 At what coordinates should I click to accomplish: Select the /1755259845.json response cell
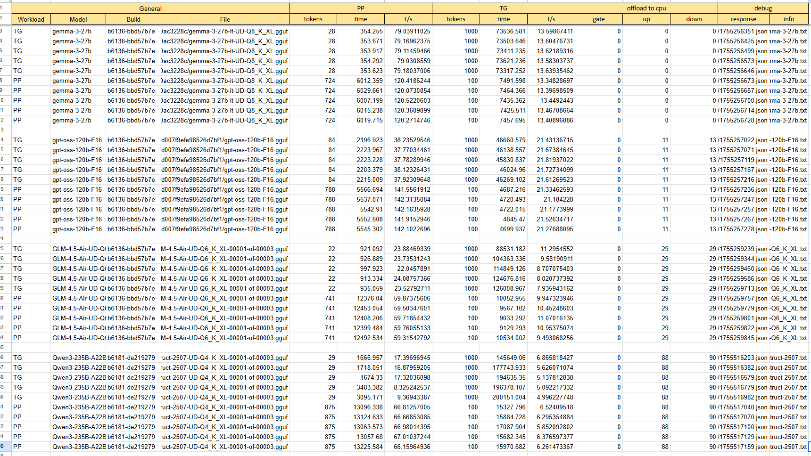click(744, 338)
